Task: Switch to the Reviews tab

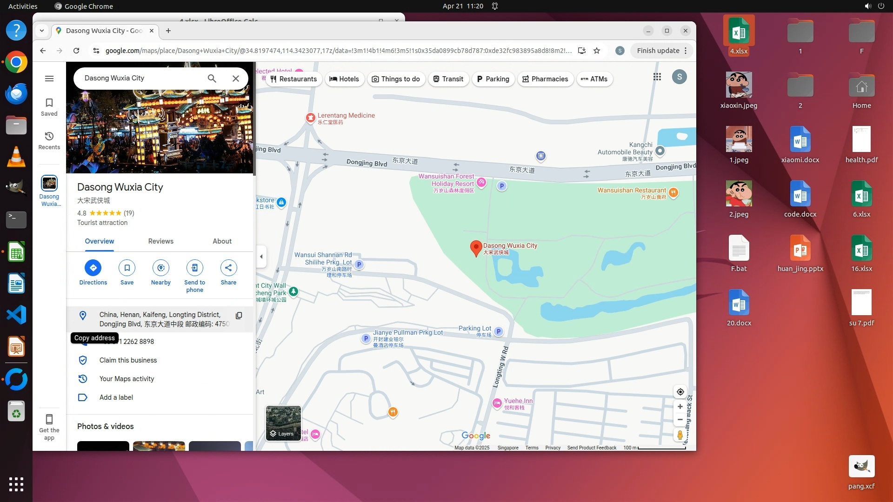Action: coord(160,241)
